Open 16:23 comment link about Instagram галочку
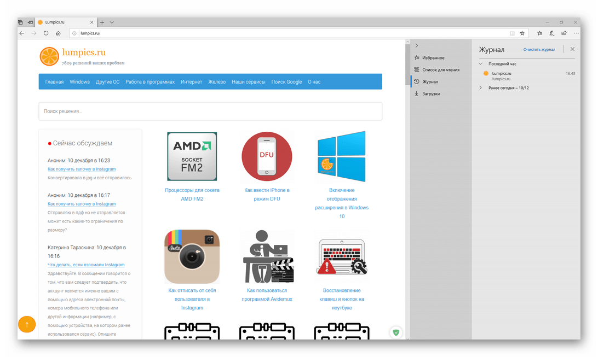The height and width of the screenshot is (357, 598). coord(82,169)
